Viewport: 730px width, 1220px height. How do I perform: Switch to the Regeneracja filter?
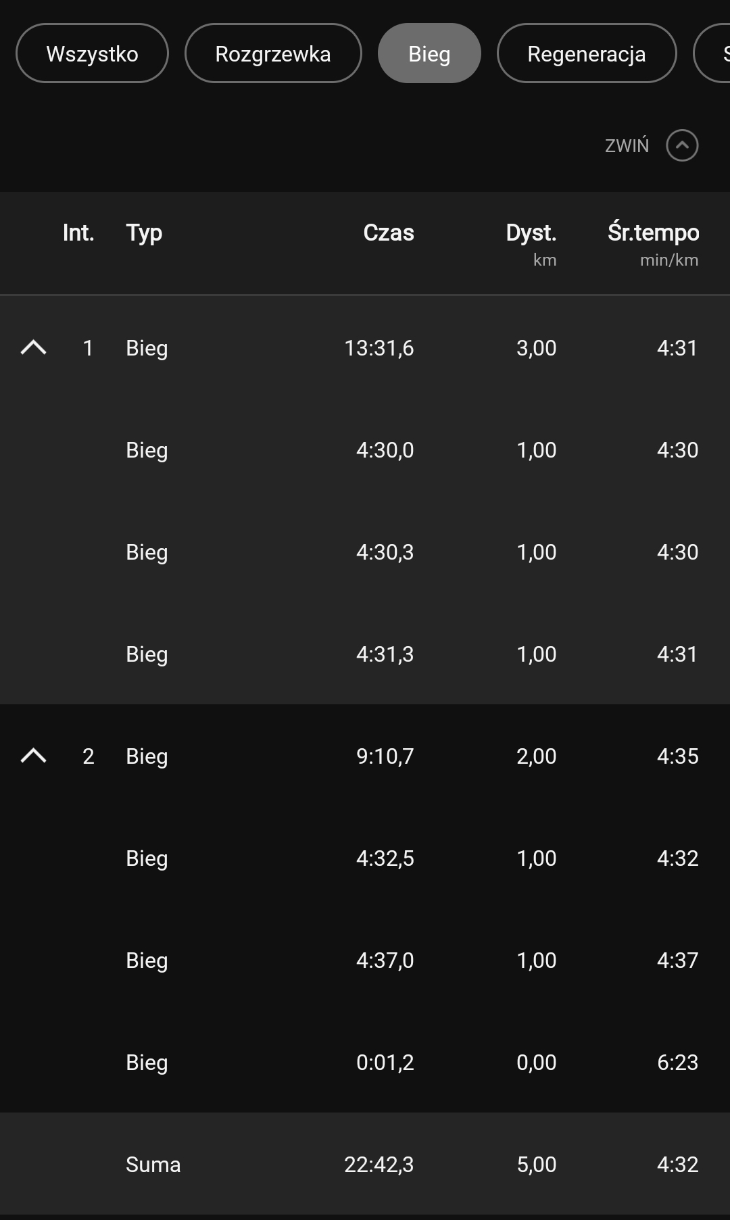click(586, 53)
